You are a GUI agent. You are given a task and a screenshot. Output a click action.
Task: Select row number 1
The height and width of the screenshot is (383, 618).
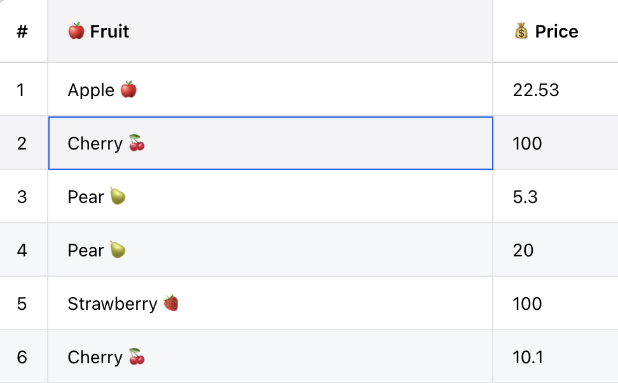pyautogui.click(x=22, y=90)
